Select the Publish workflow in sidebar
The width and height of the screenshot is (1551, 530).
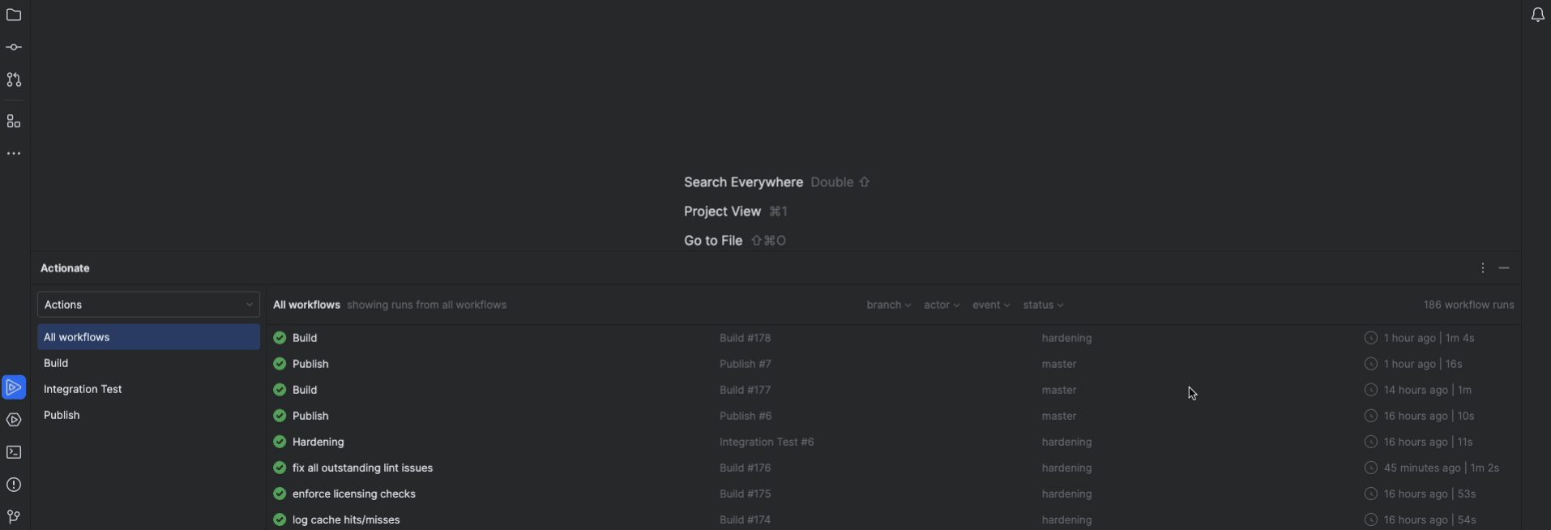[x=62, y=416]
